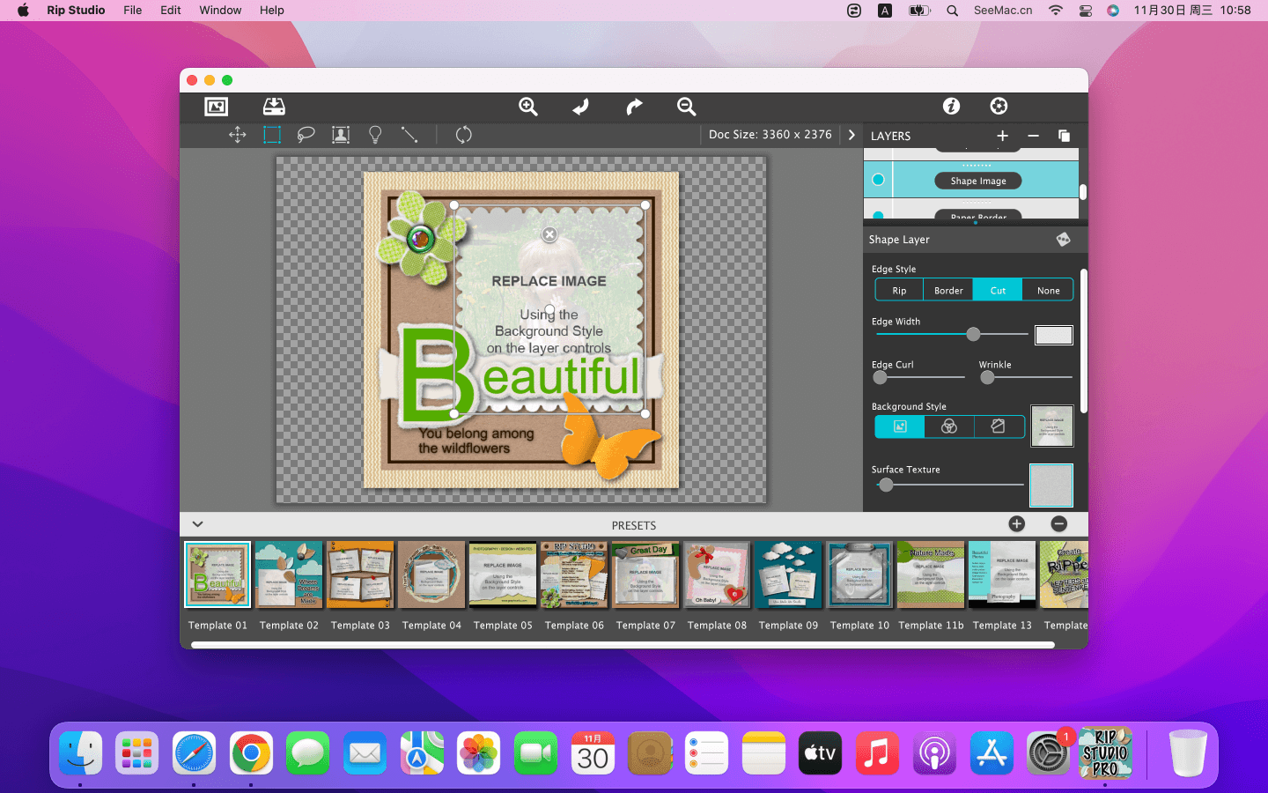
Task: Select the lasso selection tool
Action: click(306, 135)
